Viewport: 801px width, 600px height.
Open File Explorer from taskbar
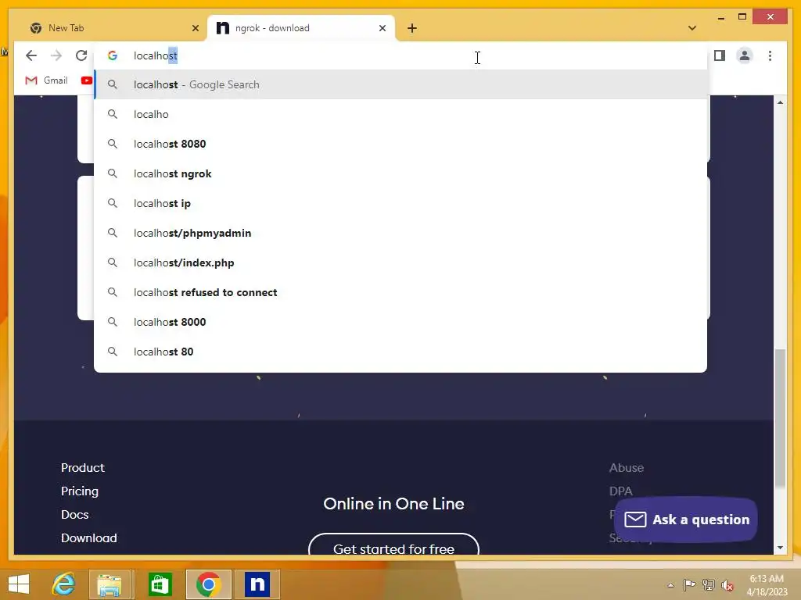point(110,584)
